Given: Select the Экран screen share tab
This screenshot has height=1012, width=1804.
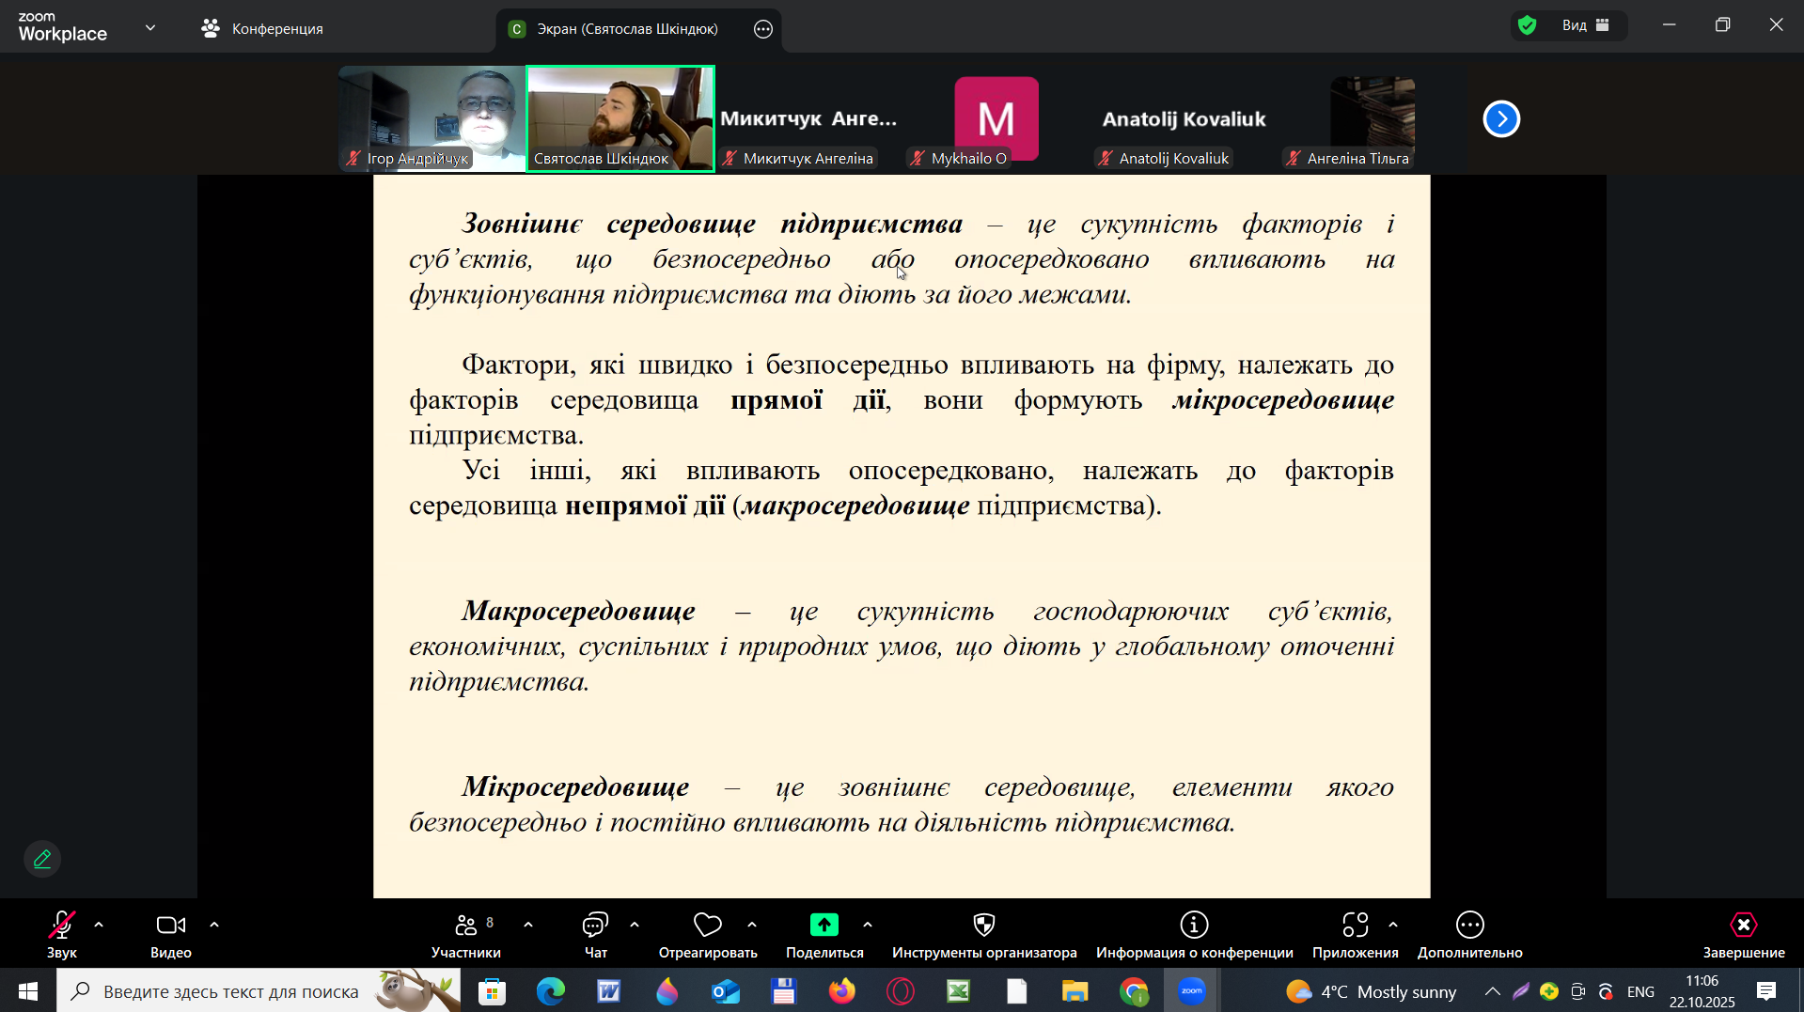Looking at the screenshot, I should click(625, 29).
